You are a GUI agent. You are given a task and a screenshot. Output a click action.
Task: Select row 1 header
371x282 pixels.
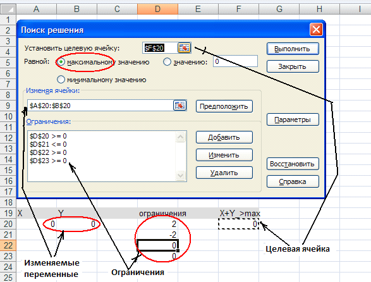(x=8, y=20)
